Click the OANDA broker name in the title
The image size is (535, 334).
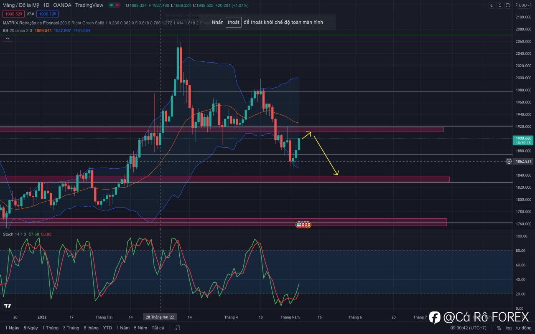(x=62, y=5)
